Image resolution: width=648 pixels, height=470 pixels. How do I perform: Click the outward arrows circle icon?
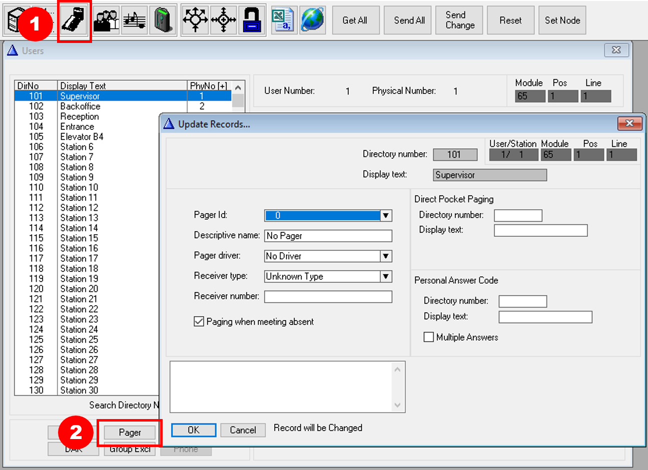pos(195,20)
